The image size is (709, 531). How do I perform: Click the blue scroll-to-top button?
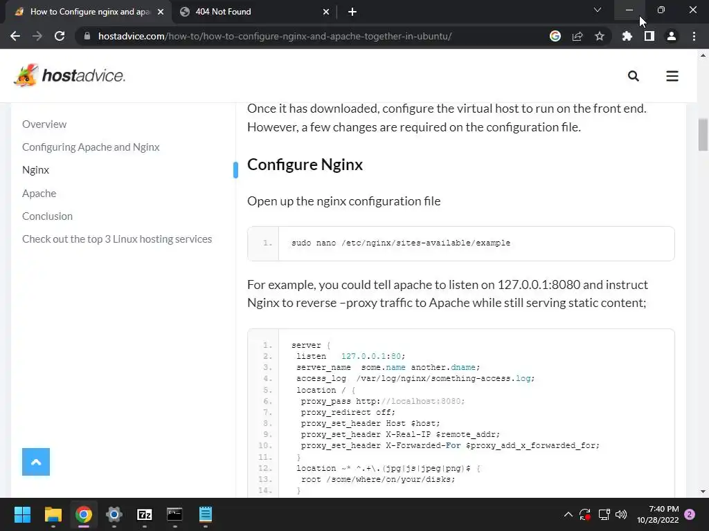point(36,461)
